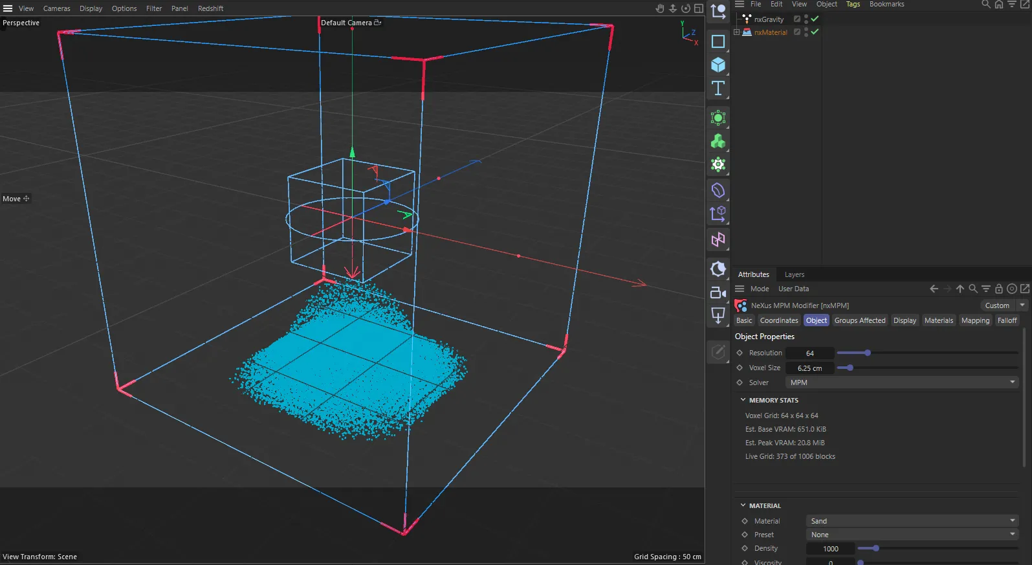
Task: Switch to the Layers tab
Action: 795,274
